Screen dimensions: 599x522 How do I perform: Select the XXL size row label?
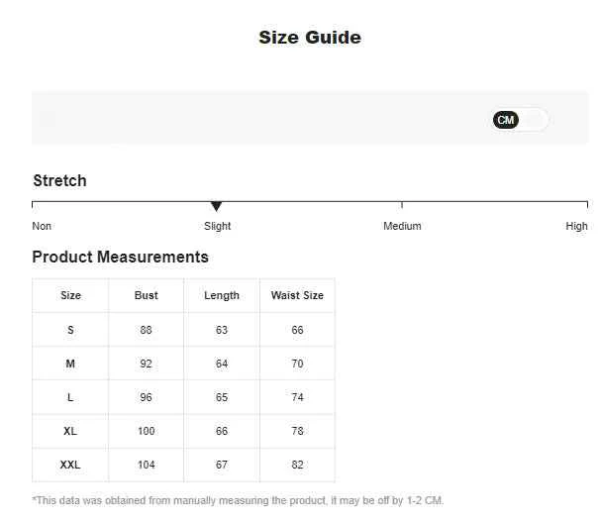pos(70,465)
